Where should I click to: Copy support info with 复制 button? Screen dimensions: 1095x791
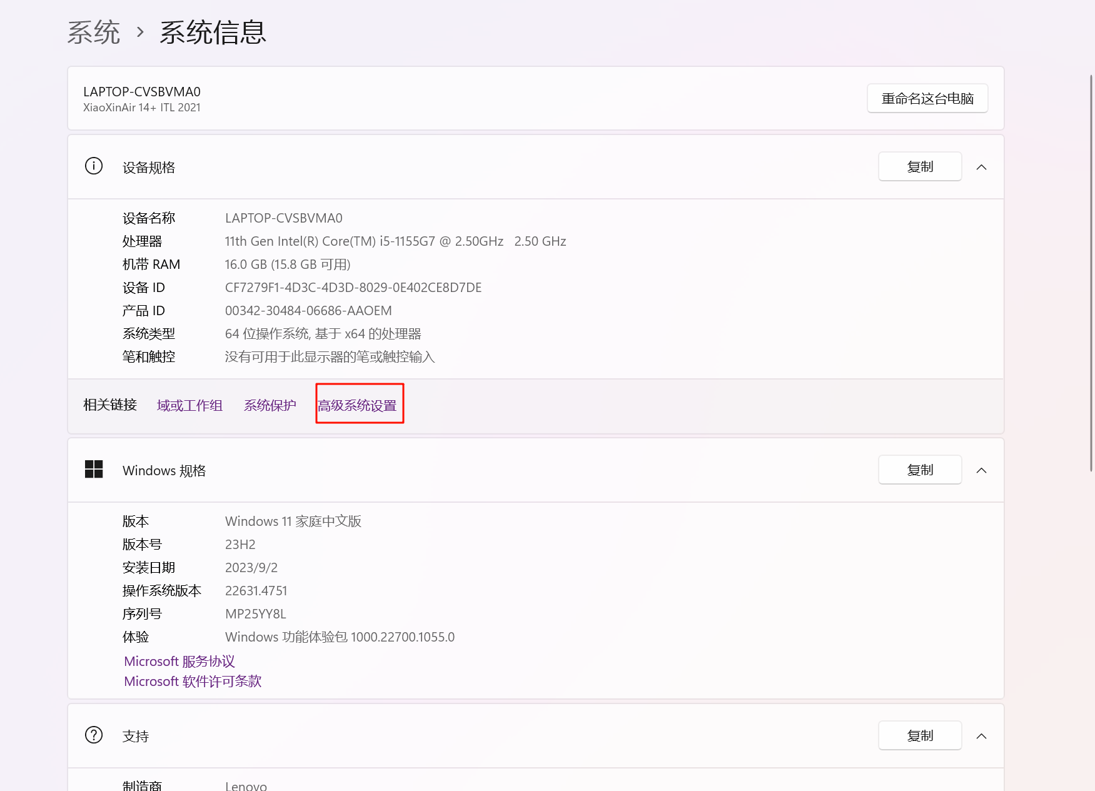point(919,736)
